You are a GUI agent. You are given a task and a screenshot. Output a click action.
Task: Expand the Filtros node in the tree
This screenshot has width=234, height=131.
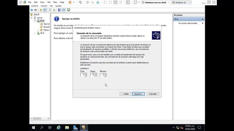pyautogui.click(x=38, y=30)
